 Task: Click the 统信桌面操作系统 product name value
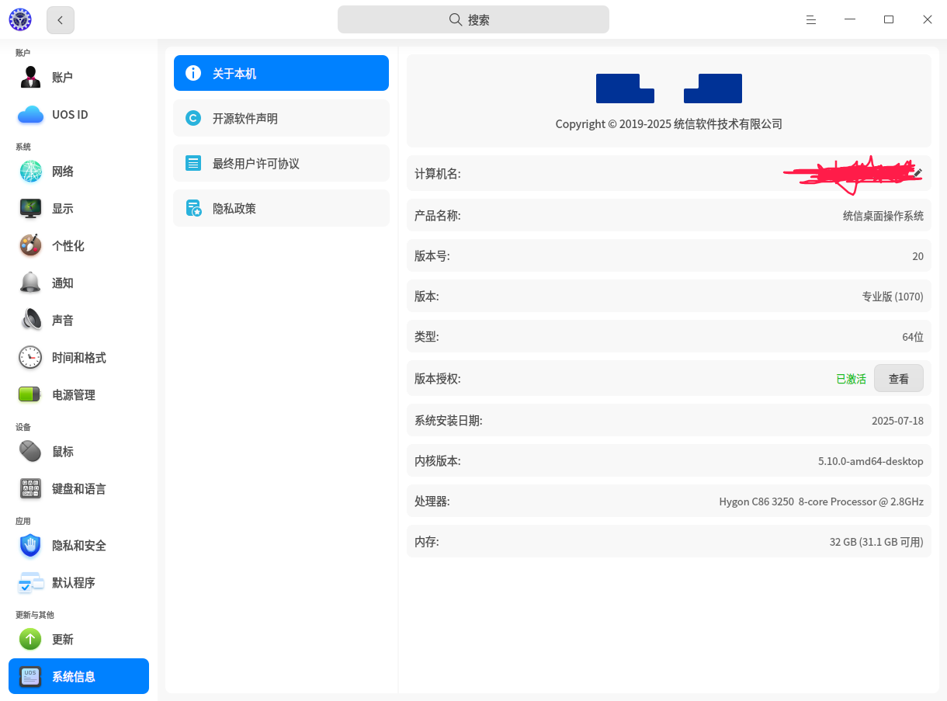coord(883,216)
